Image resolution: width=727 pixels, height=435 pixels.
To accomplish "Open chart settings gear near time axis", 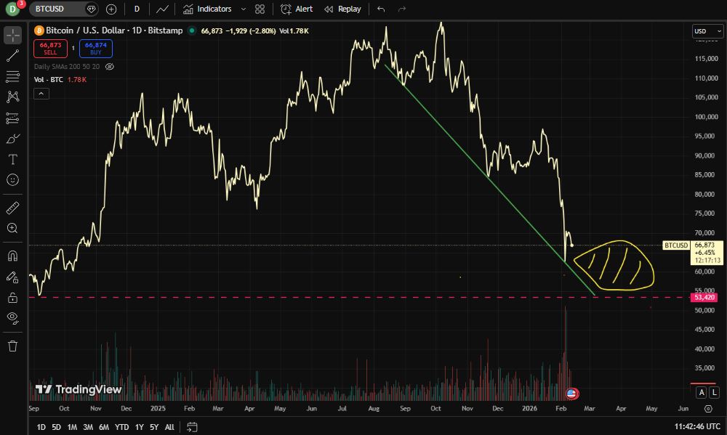I will (708, 409).
